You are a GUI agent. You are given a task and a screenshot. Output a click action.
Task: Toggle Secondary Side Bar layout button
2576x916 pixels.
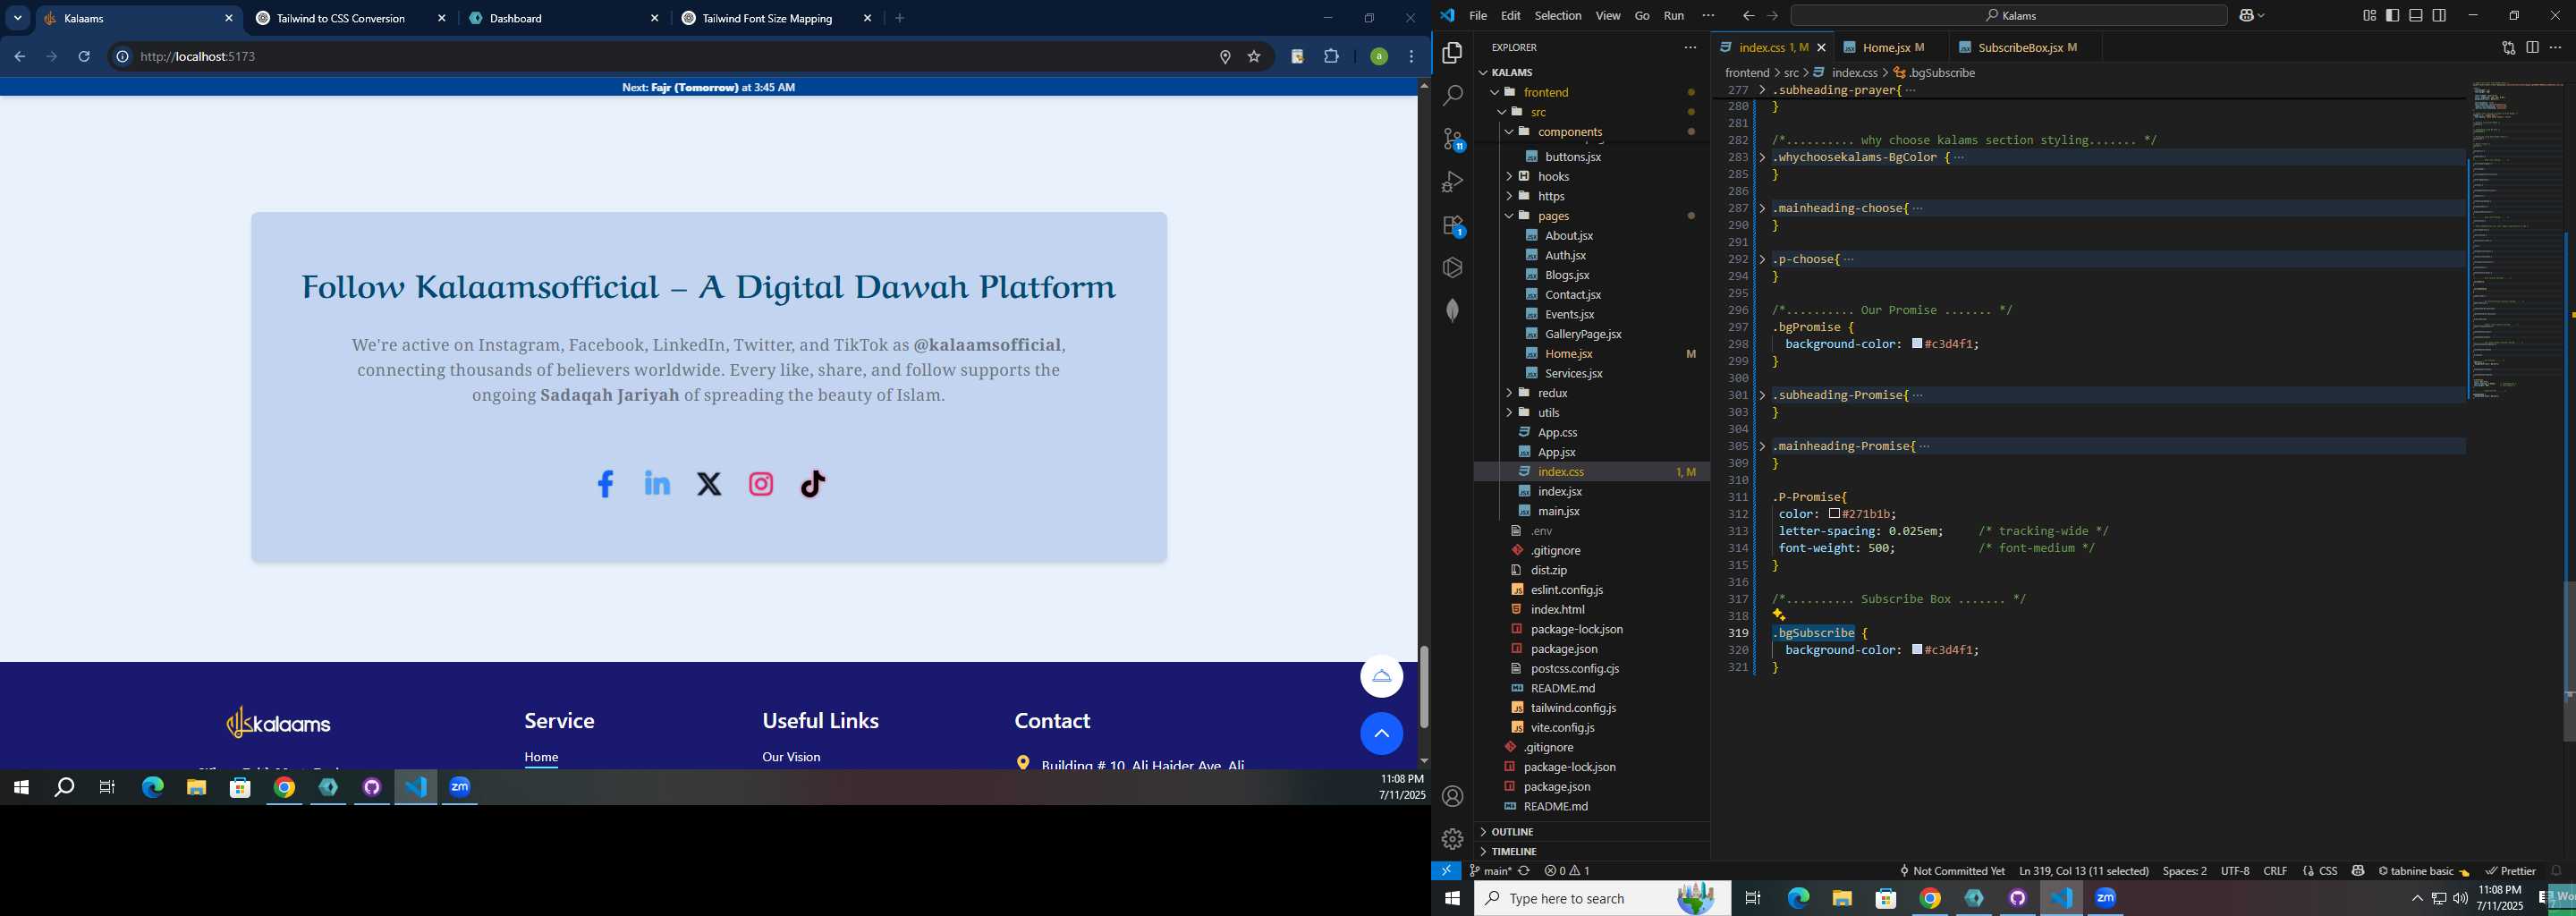[2439, 15]
